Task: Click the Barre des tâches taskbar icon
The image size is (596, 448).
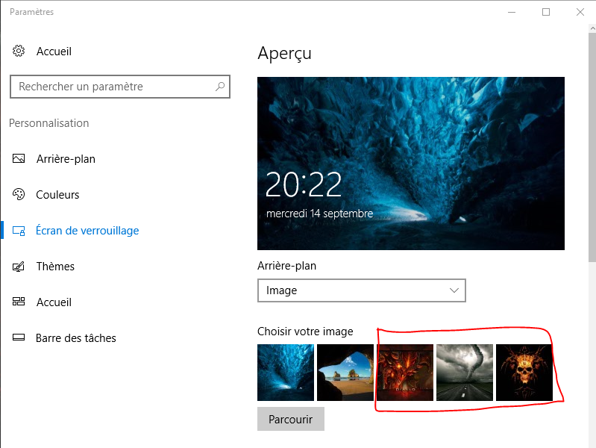Action: [x=19, y=337]
